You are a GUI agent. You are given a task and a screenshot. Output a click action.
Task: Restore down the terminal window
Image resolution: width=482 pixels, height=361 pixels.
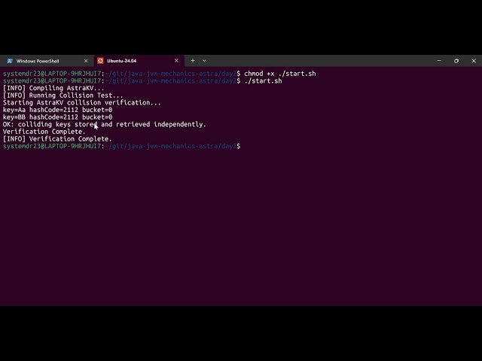point(456,61)
